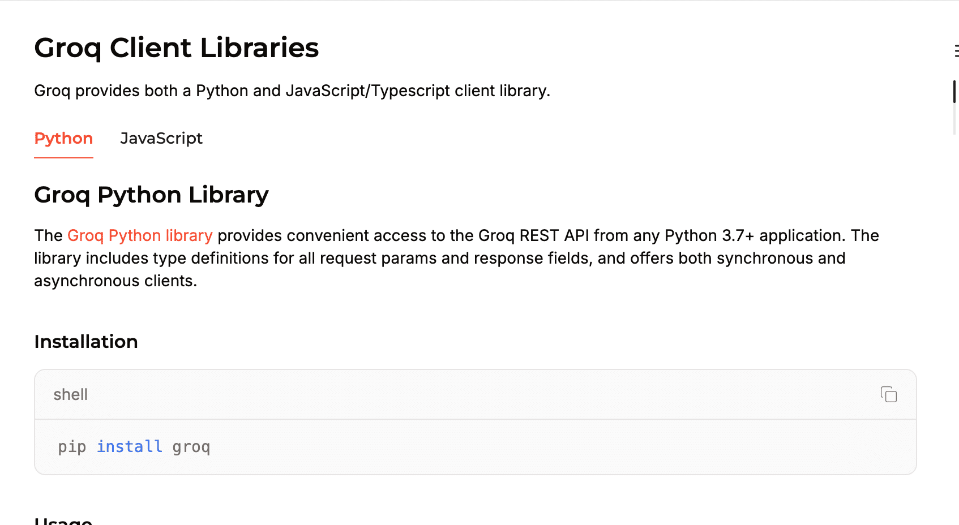Select the Python tab
959x525 pixels.
tap(63, 139)
